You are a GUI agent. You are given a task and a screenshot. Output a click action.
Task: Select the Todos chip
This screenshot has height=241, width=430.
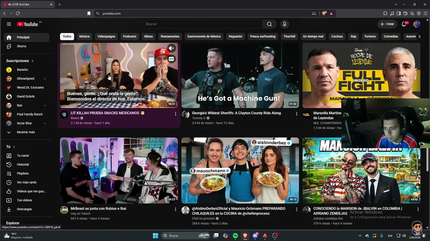[x=67, y=36]
